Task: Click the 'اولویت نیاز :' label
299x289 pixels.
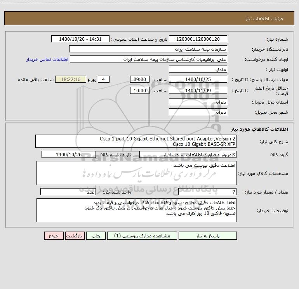Action: 277,69
